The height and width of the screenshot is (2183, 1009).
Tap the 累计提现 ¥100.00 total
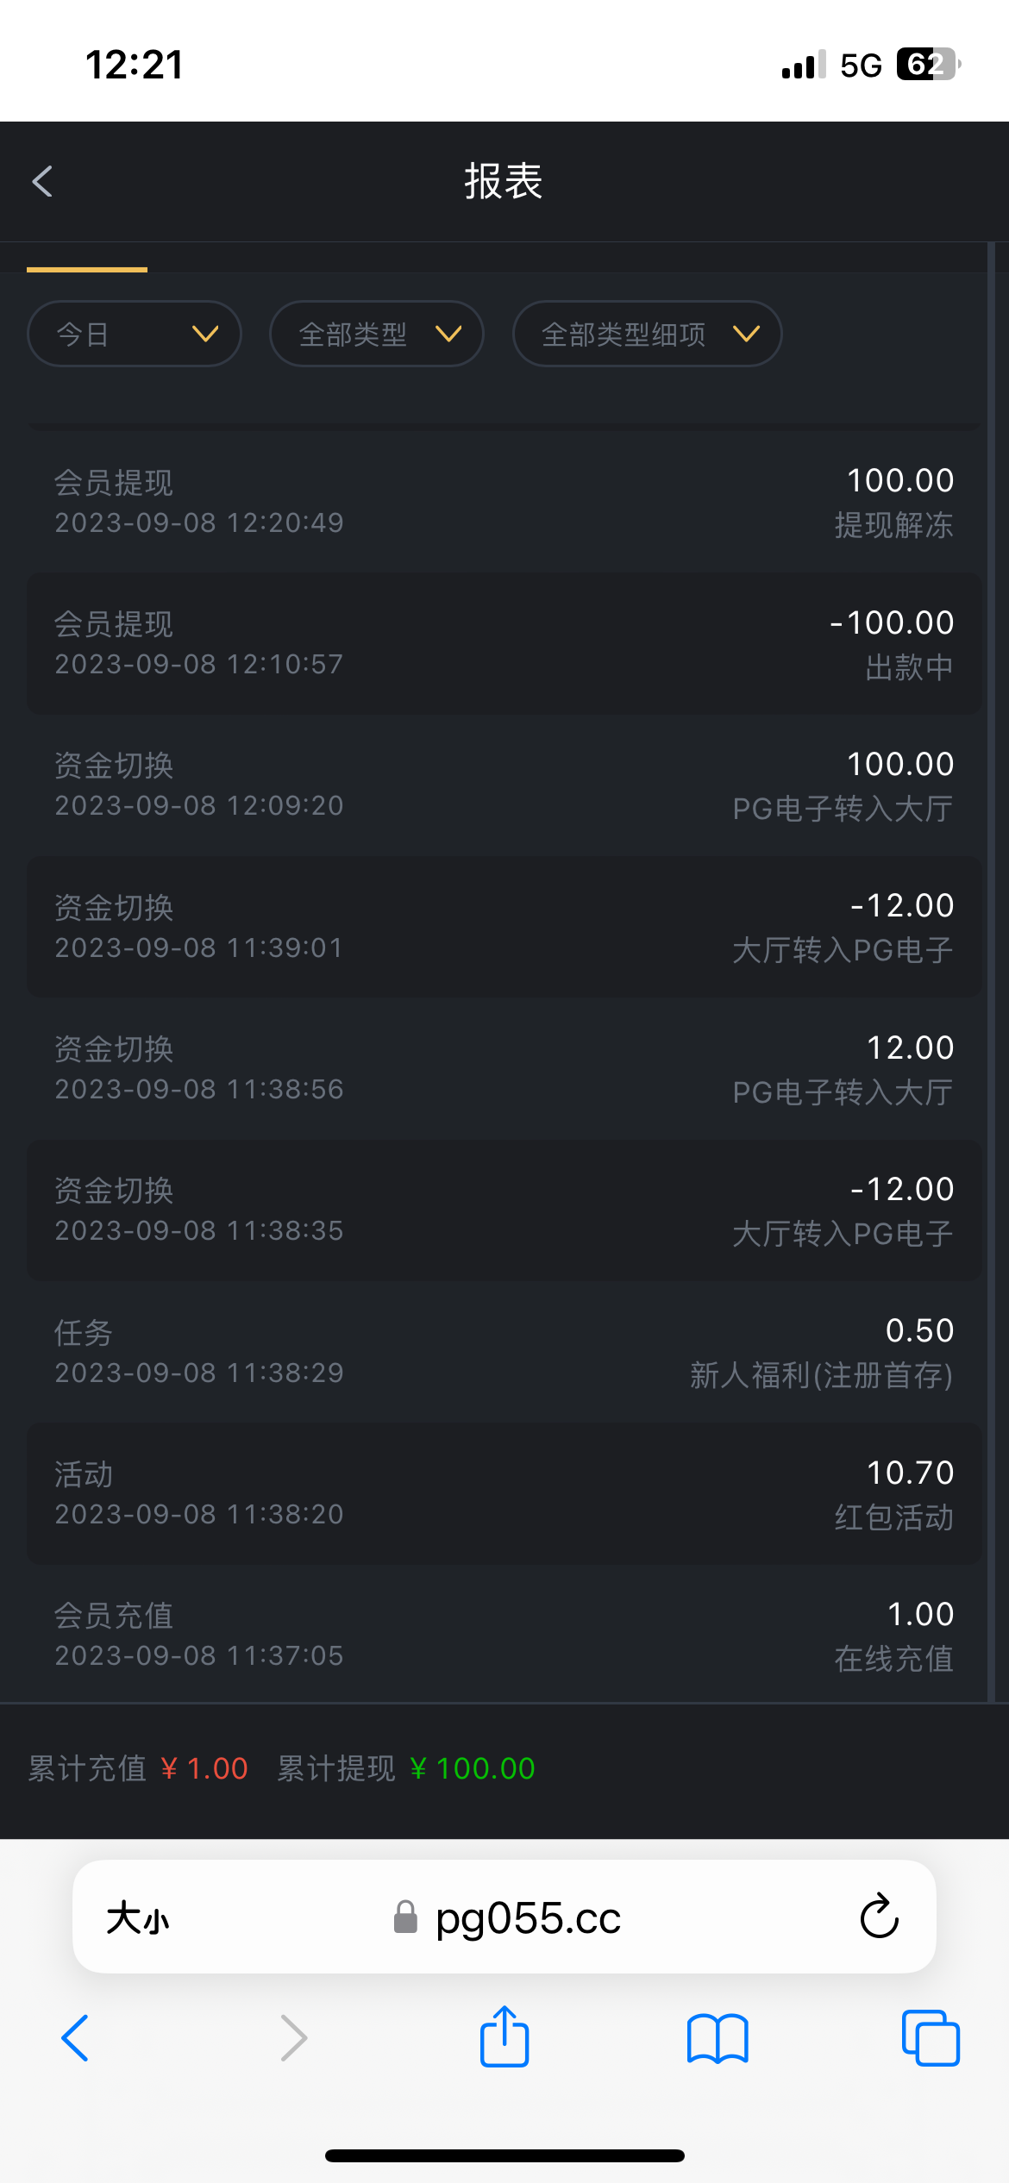pyautogui.click(x=406, y=1768)
